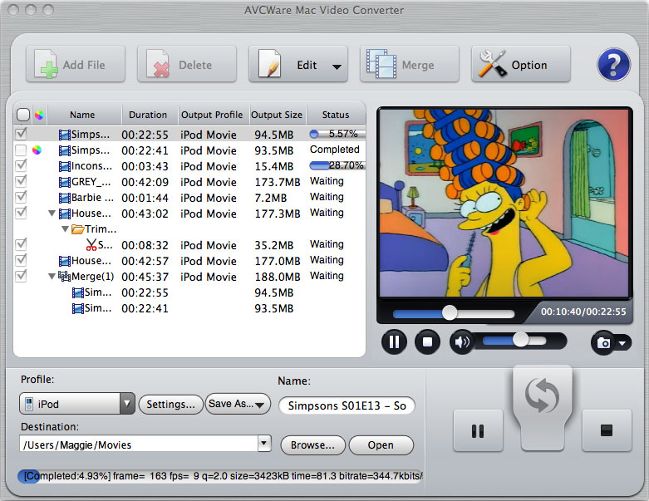Image resolution: width=649 pixels, height=501 pixels.
Task: Sort by Output Profile column header
Action: click(x=212, y=115)
